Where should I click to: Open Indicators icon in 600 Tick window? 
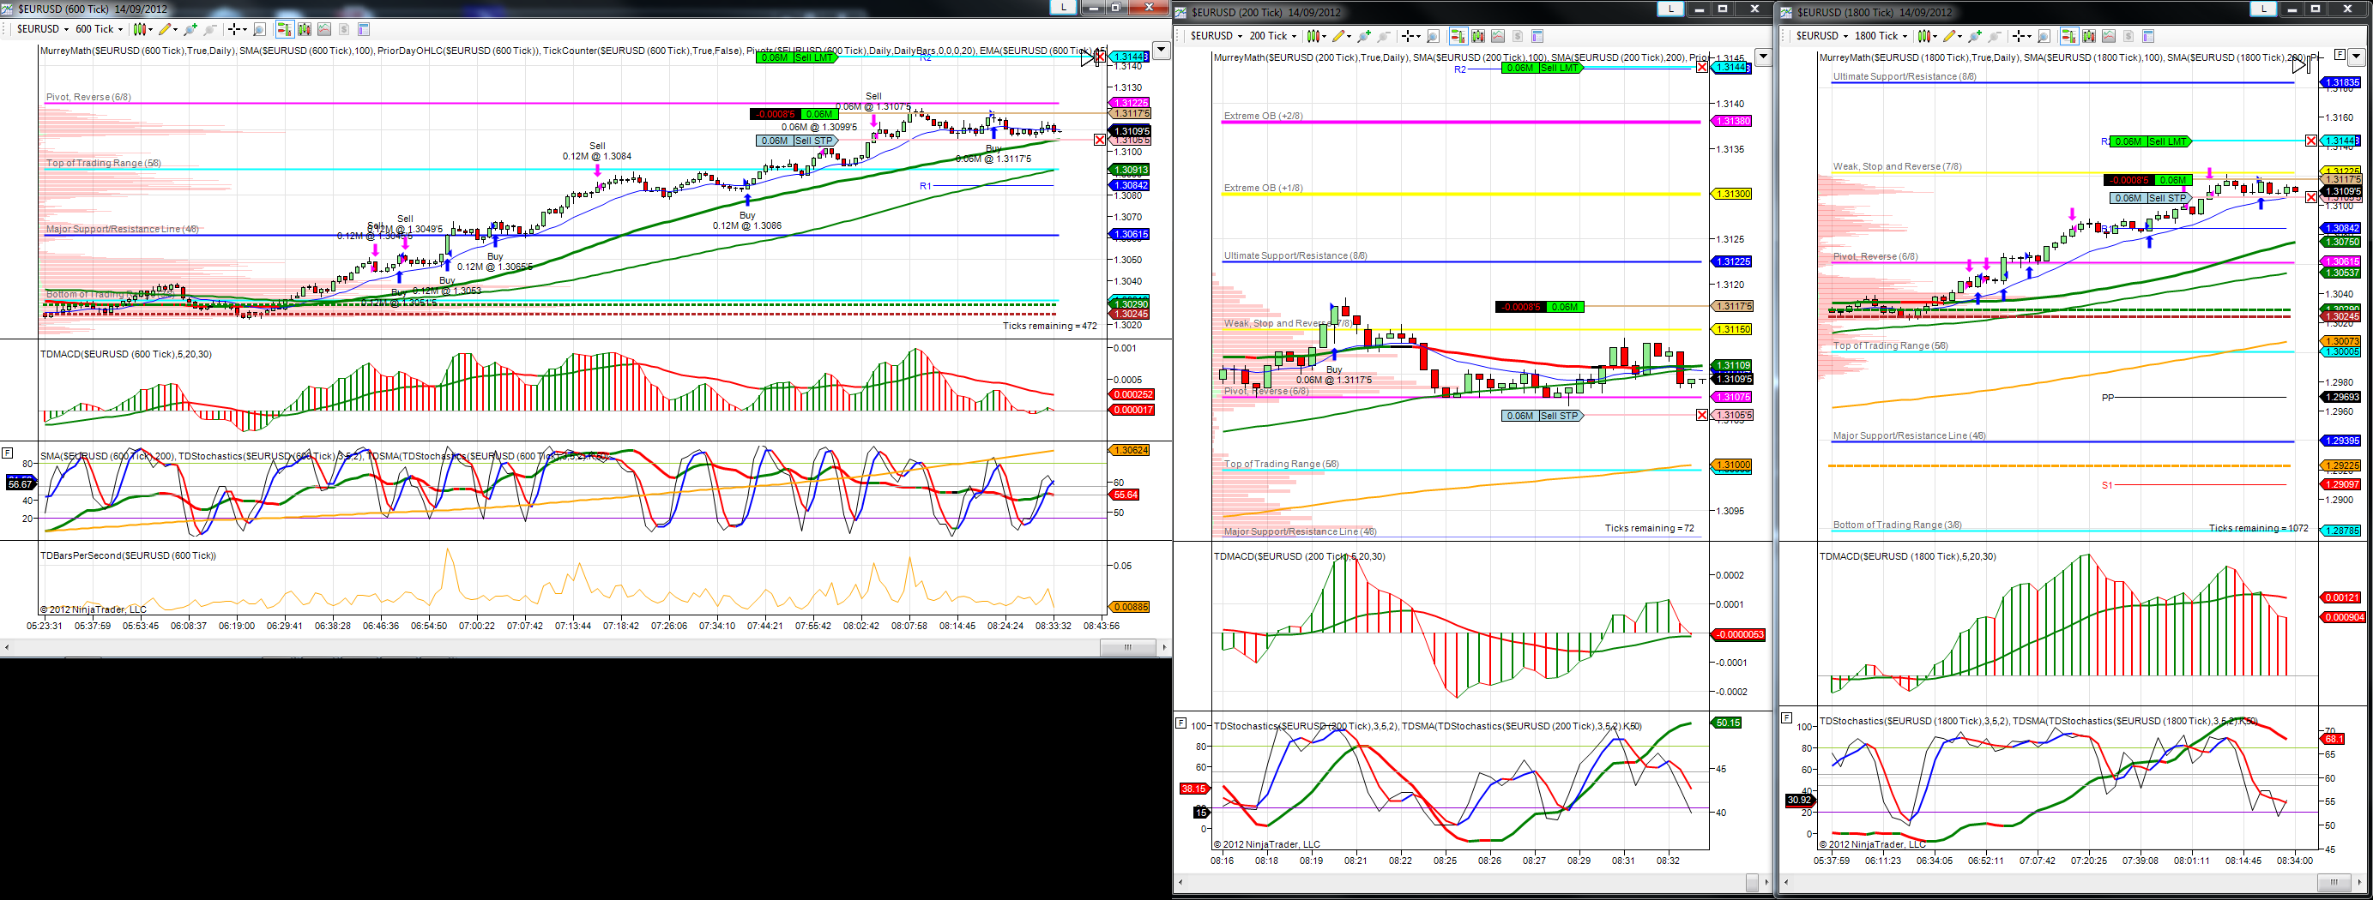(x=324, y=29)
